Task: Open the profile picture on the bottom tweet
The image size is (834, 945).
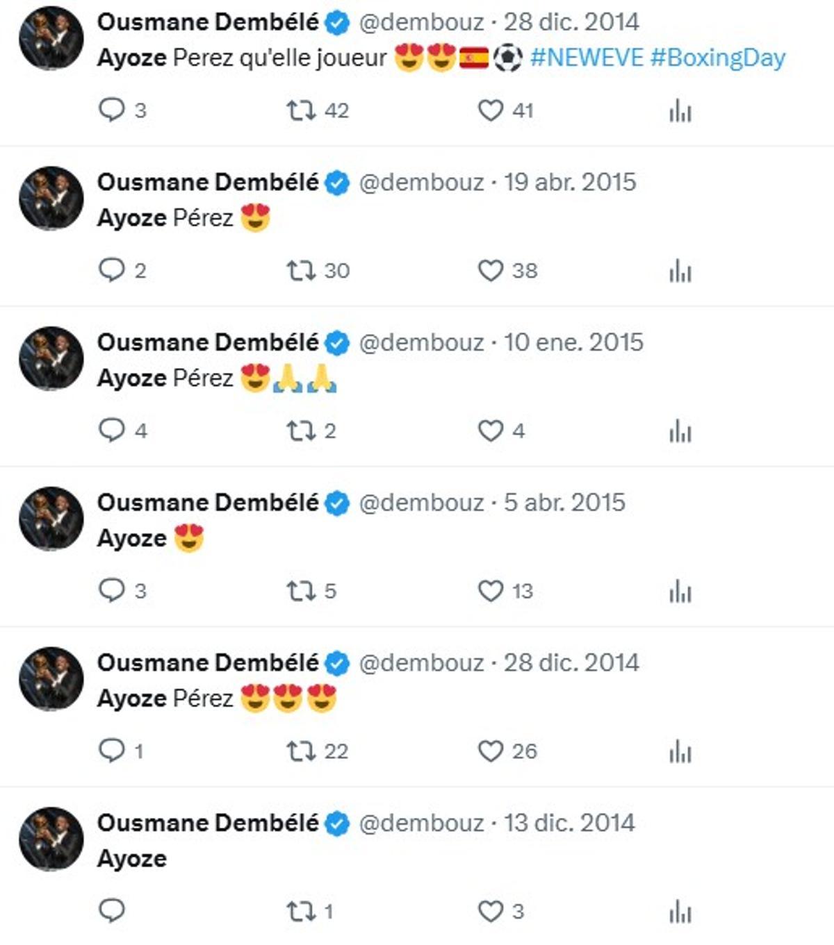Action: pyautogui.click(x=49, y=837)
